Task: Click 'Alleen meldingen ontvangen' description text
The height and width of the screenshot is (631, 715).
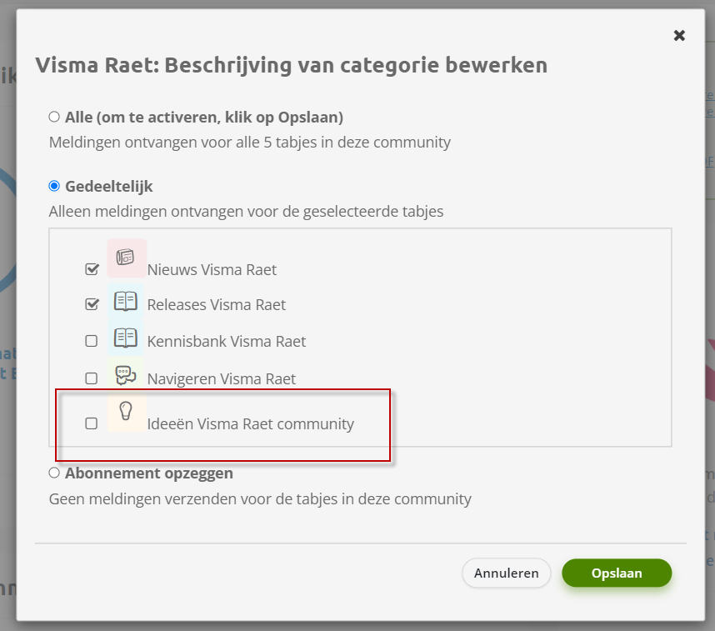Action: [x=246, y=212]
